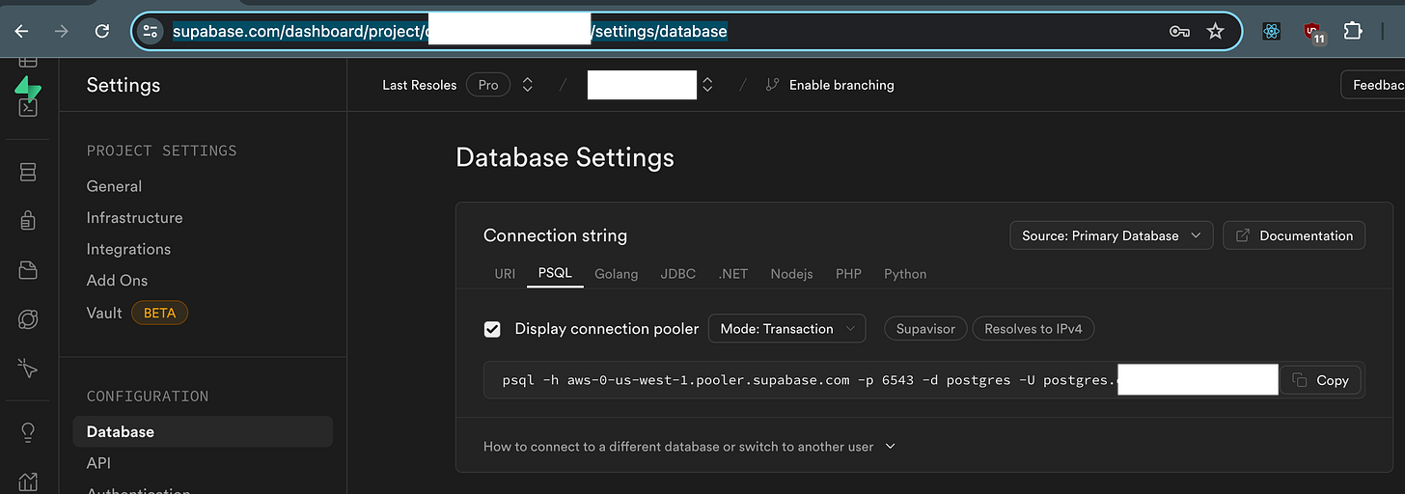Open Integrations settings

coord(128,249)
